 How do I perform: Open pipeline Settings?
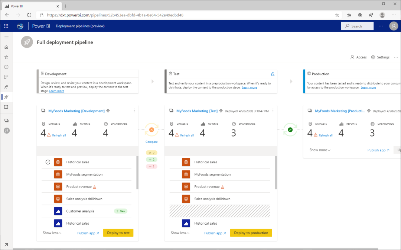coord(380,57)
